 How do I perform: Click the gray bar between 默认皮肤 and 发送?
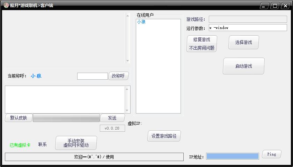(x=66, y=118)
